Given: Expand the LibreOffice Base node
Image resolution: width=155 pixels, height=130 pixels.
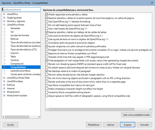Looking at the screenshot, I should pos(4,81).
